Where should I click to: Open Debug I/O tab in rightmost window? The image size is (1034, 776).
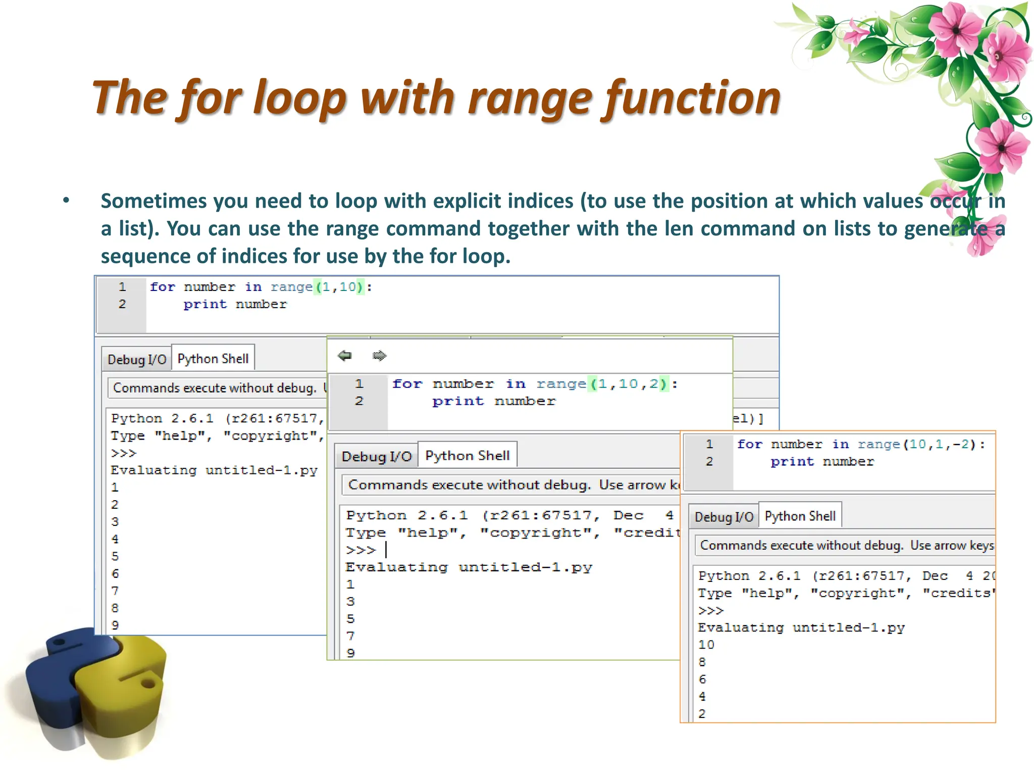pos(723,517)
